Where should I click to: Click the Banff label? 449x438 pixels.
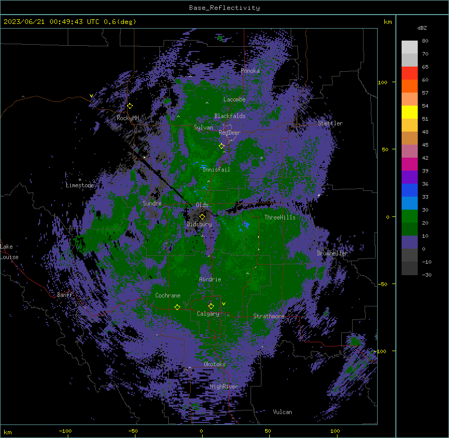[65, 295]
